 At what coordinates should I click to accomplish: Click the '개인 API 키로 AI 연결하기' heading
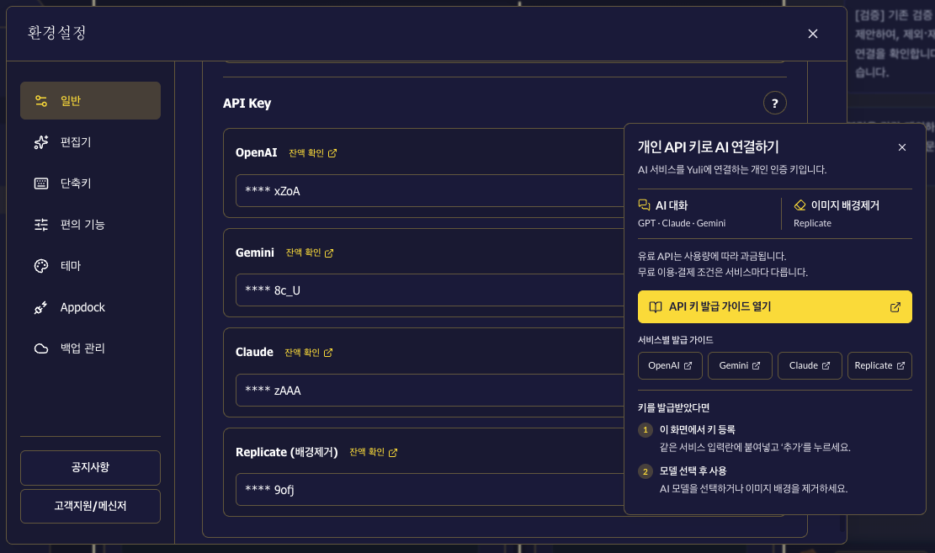pos(709,146)
